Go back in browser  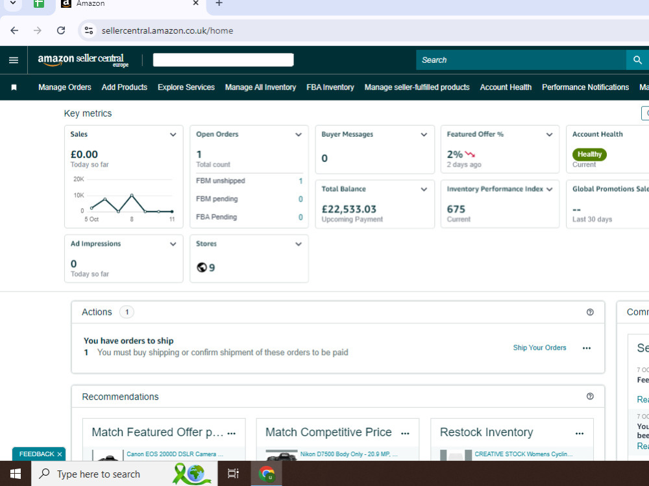coord(14,30)
